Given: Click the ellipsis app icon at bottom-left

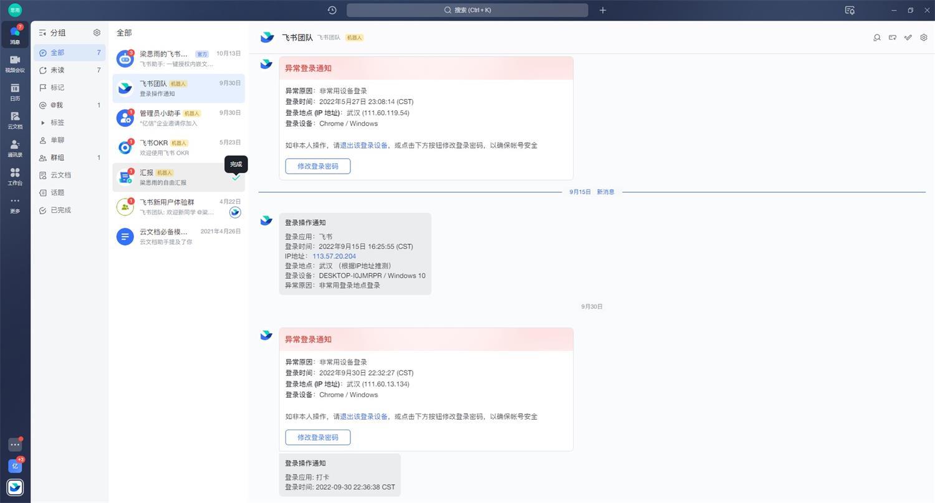Looking at the screenshot, I should point(15,445).
